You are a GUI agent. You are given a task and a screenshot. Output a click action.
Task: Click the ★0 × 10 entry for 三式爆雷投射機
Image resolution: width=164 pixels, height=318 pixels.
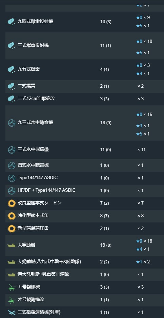[x=144, y=41]
